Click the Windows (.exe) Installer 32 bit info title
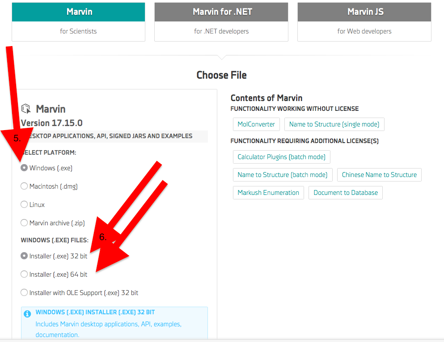The width and height of the screenshot is (444, 342). click(x=95, y=312)
